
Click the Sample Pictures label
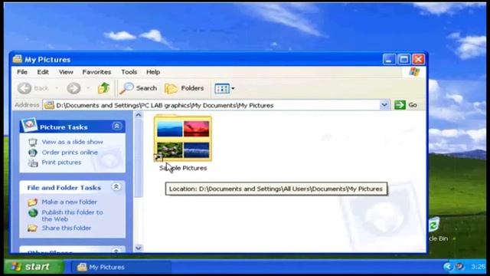[183, 168]
